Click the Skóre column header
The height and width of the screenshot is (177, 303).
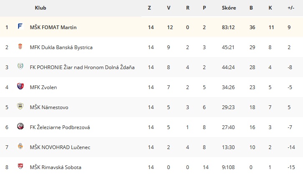coord(229,8)
